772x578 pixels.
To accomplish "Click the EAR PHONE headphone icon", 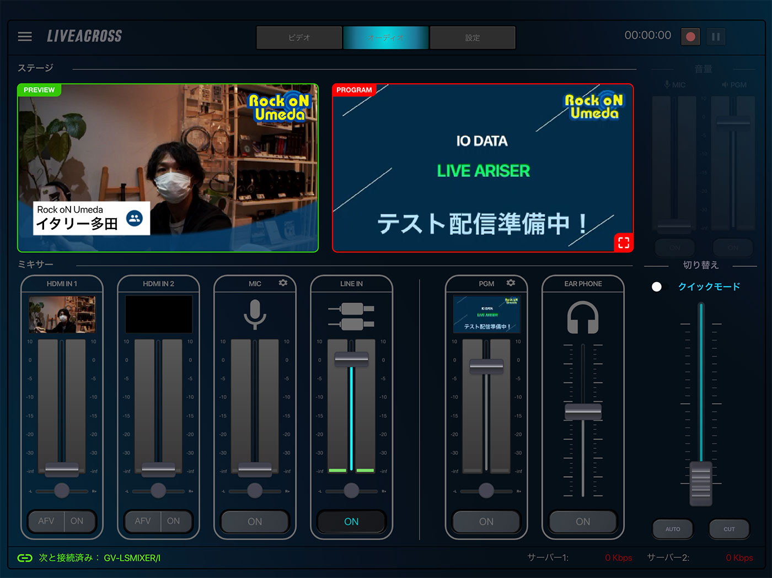I will point(583,317).
